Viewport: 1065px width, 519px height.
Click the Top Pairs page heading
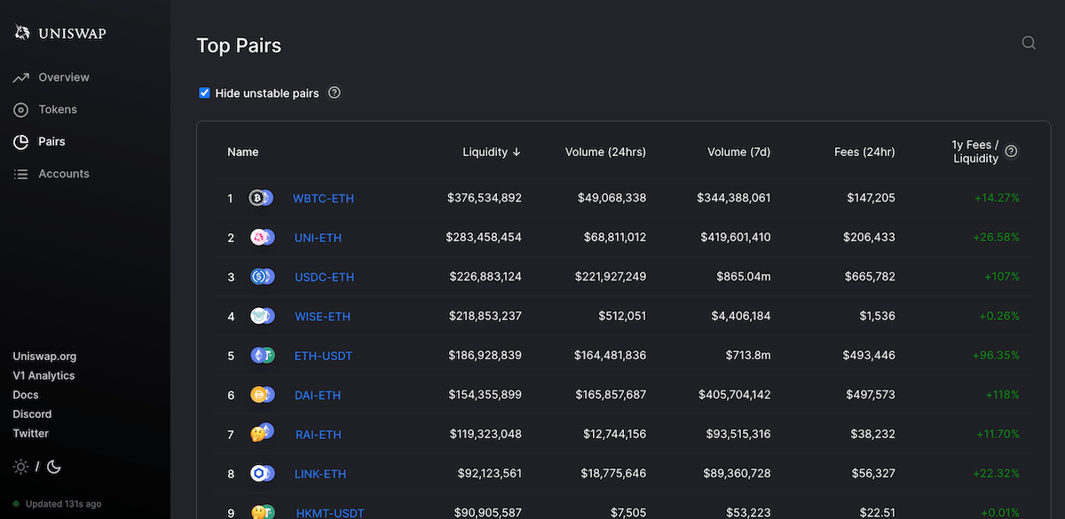[239, 46]
